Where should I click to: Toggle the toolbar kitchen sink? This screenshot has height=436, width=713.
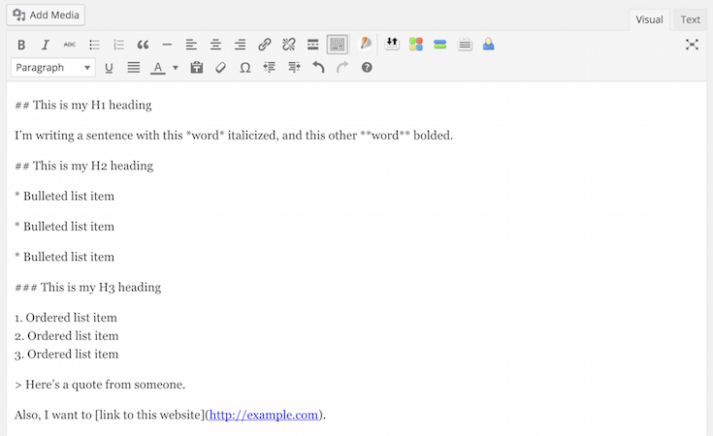point(338,45)
